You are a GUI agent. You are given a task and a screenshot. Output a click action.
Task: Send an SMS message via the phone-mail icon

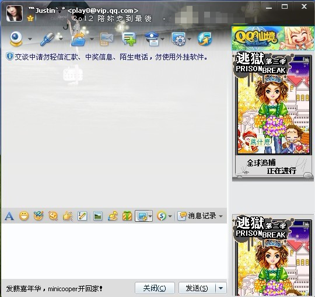point(107,39)
